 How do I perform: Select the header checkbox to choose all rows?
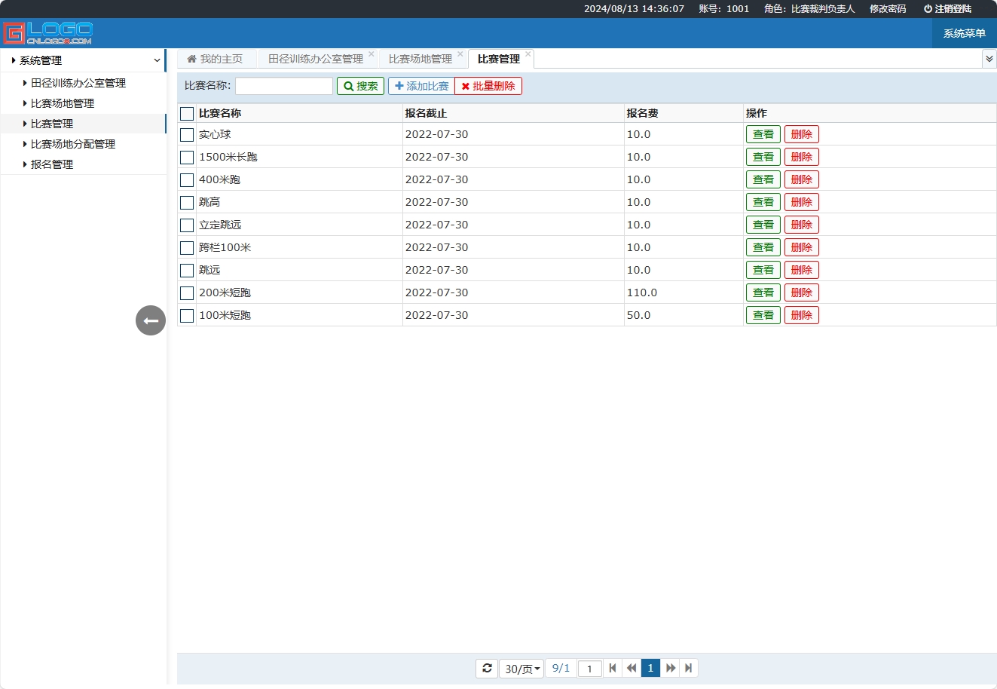(x=186, y=113)
